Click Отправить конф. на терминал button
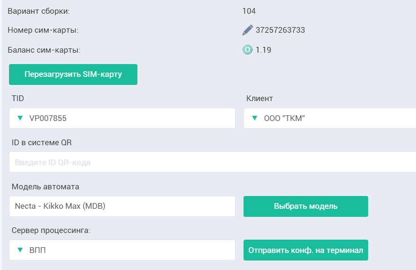The height and width of the screenshot is (270, 416). pyautogui.click(x=306, y=250)
